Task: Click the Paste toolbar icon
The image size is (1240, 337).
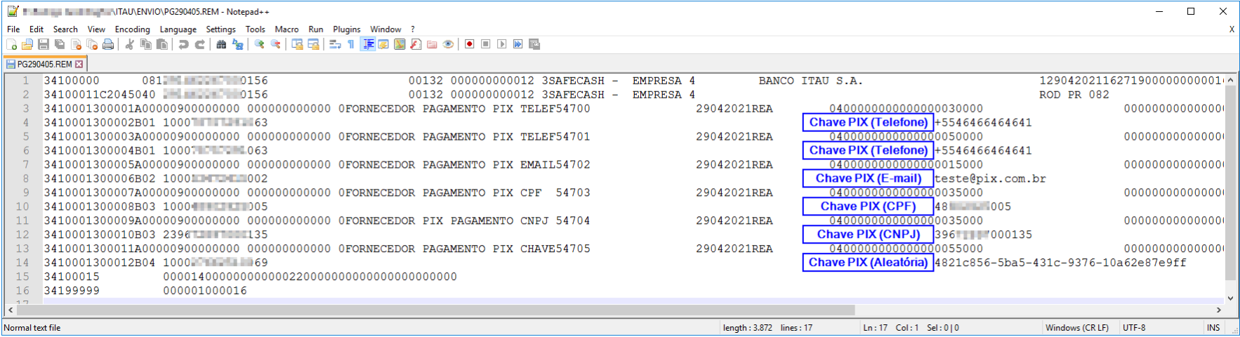Action: coord(161,44)
